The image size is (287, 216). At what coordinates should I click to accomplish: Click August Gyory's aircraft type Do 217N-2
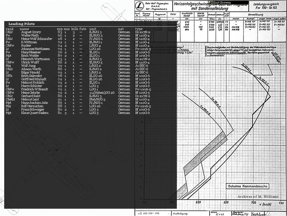[x=143, y=32]
